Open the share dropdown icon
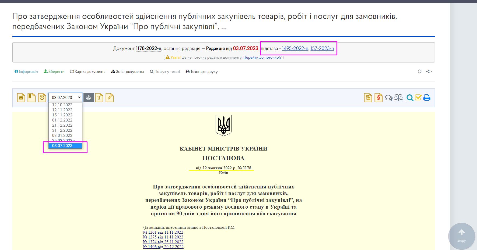The height and width of the screenshot is (250, 477). (x=429, y=72)
